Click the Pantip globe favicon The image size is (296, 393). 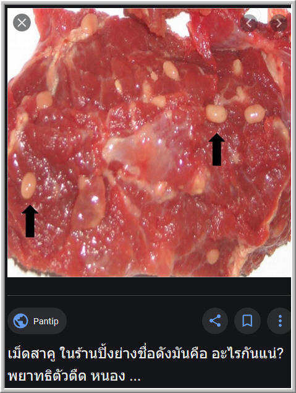coord(20,321)
